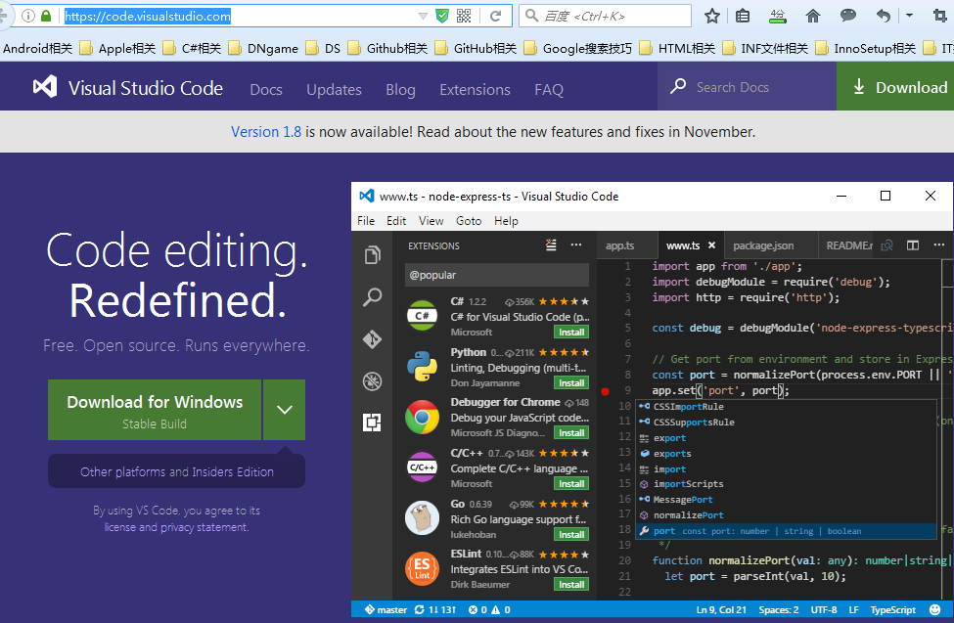Open the editor more actions ellipsis next to split editor
The height and width of the screenshot is (623, 954).
939,245
